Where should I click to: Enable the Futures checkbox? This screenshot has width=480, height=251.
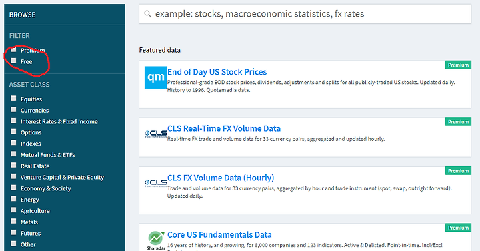point(13,232)
